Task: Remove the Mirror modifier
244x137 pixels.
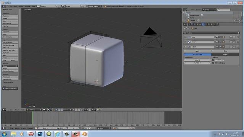Action: [238, 42]
